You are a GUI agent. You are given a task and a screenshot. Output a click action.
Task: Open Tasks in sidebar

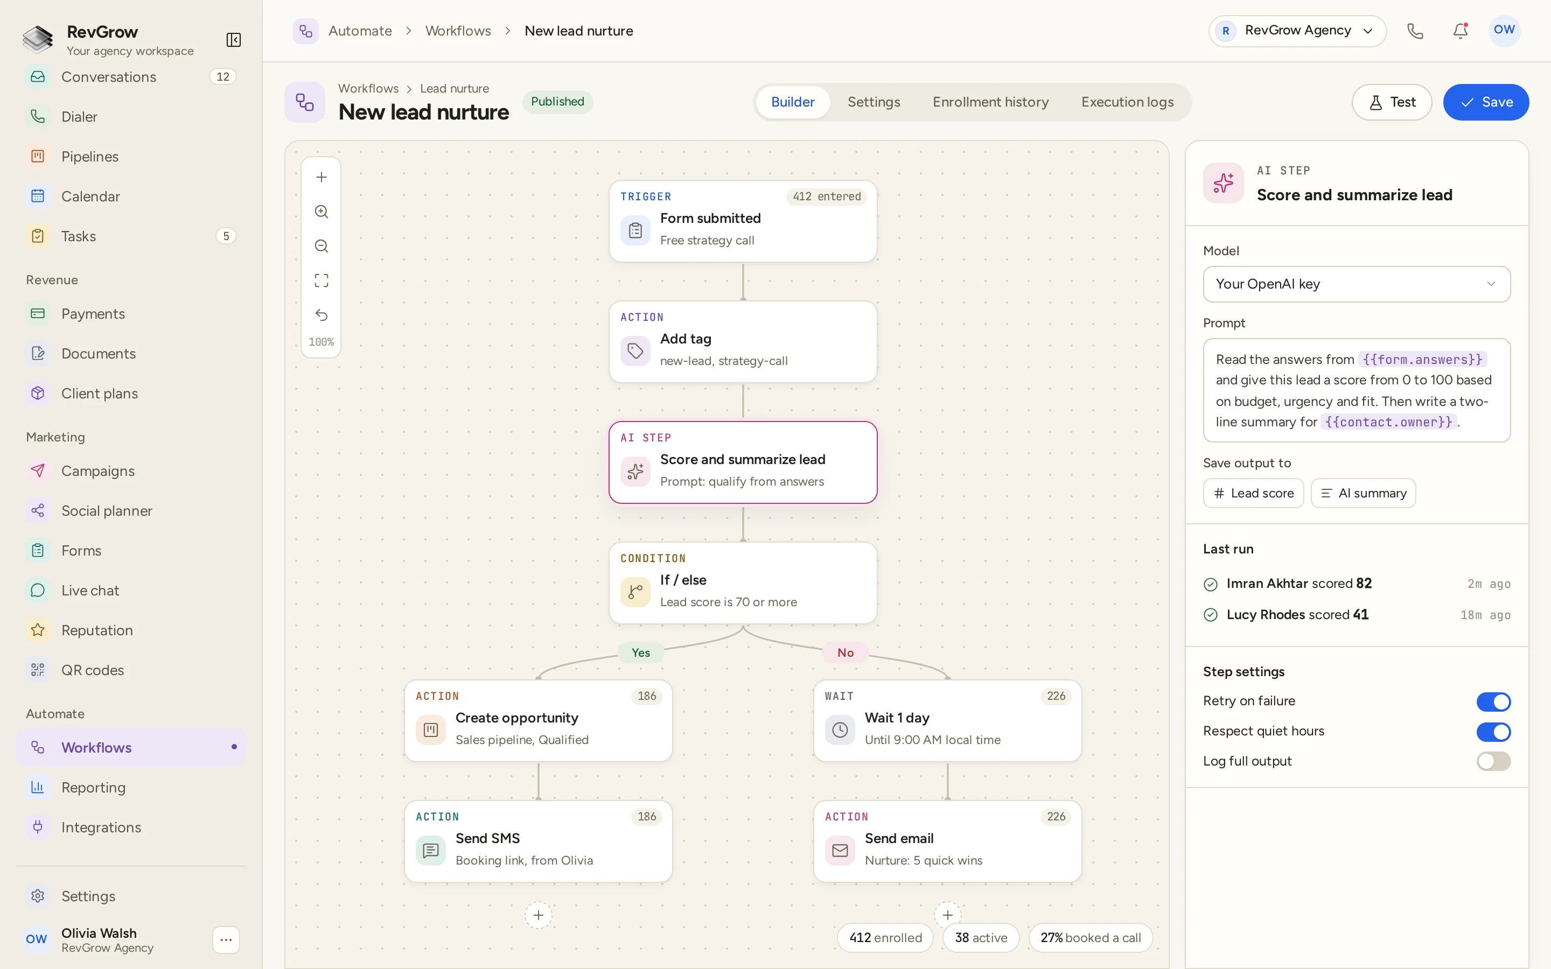coord(131,236)
